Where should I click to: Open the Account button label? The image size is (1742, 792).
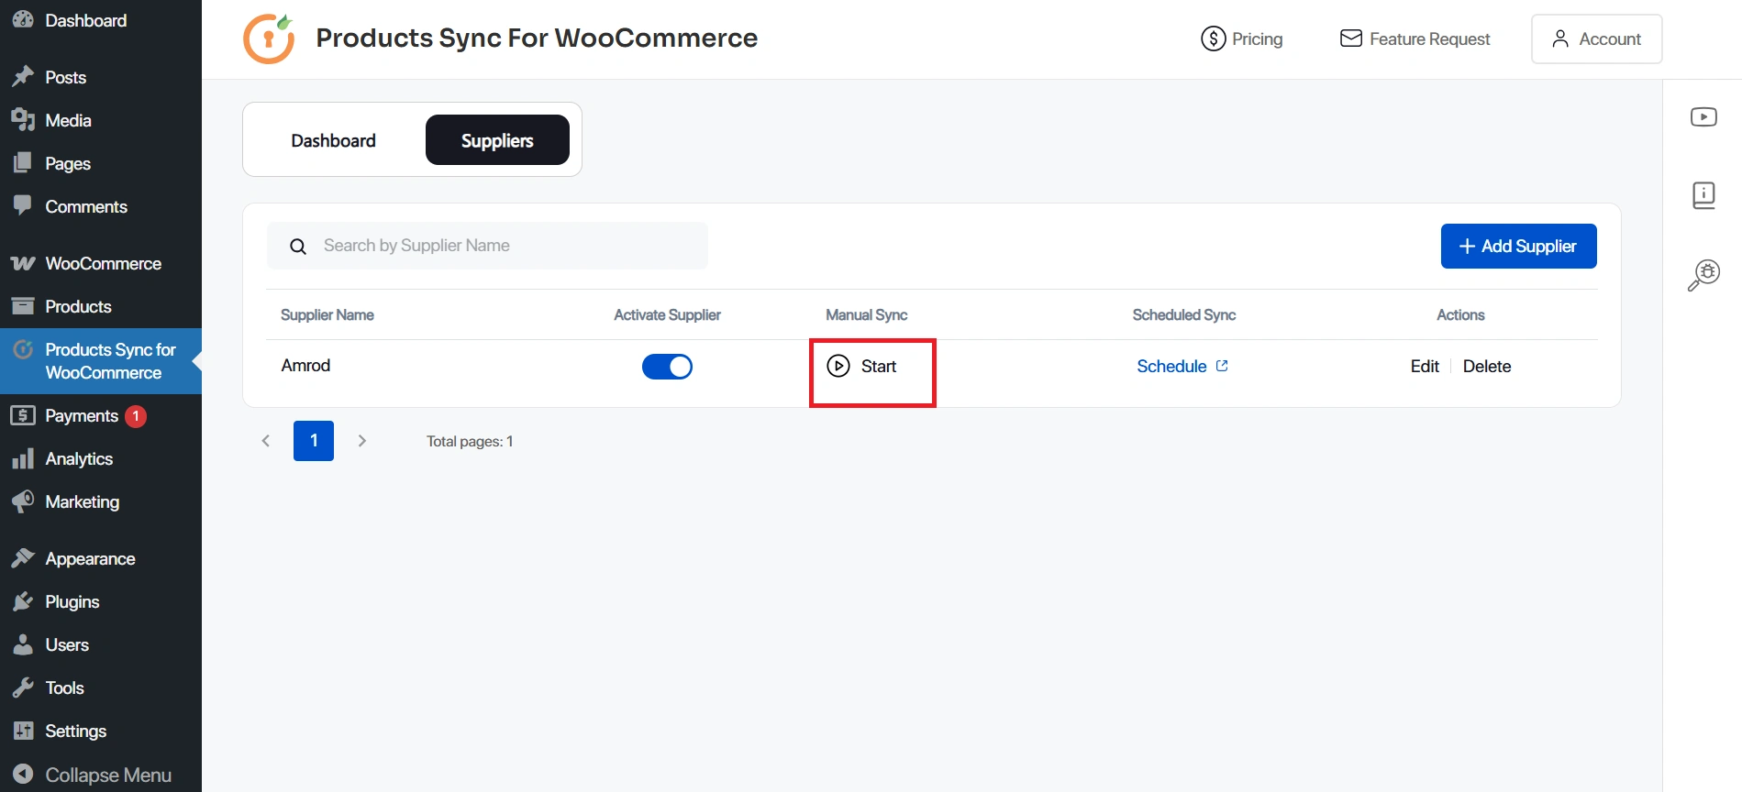pos(1610,38)
